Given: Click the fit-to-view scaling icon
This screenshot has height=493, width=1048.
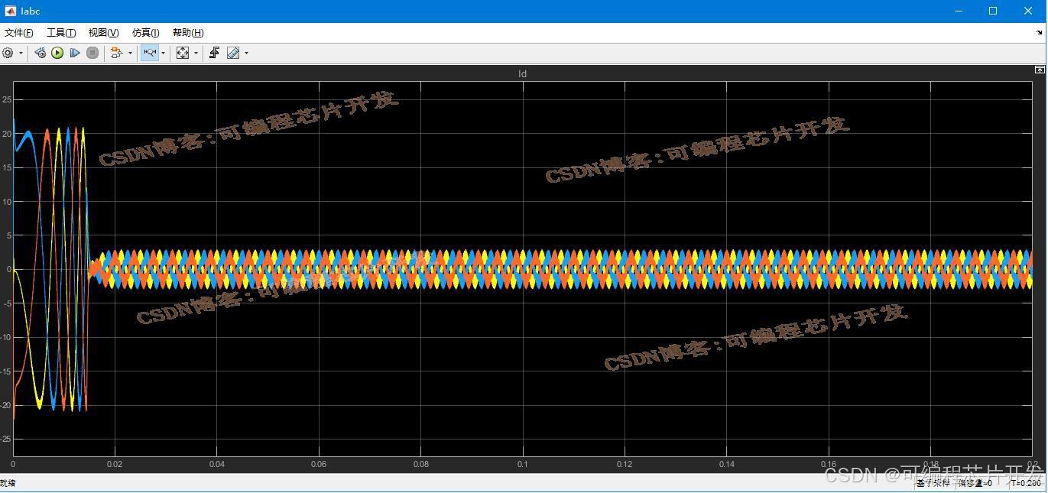Looking at the screenshot, I should click(x=183, y=53).
